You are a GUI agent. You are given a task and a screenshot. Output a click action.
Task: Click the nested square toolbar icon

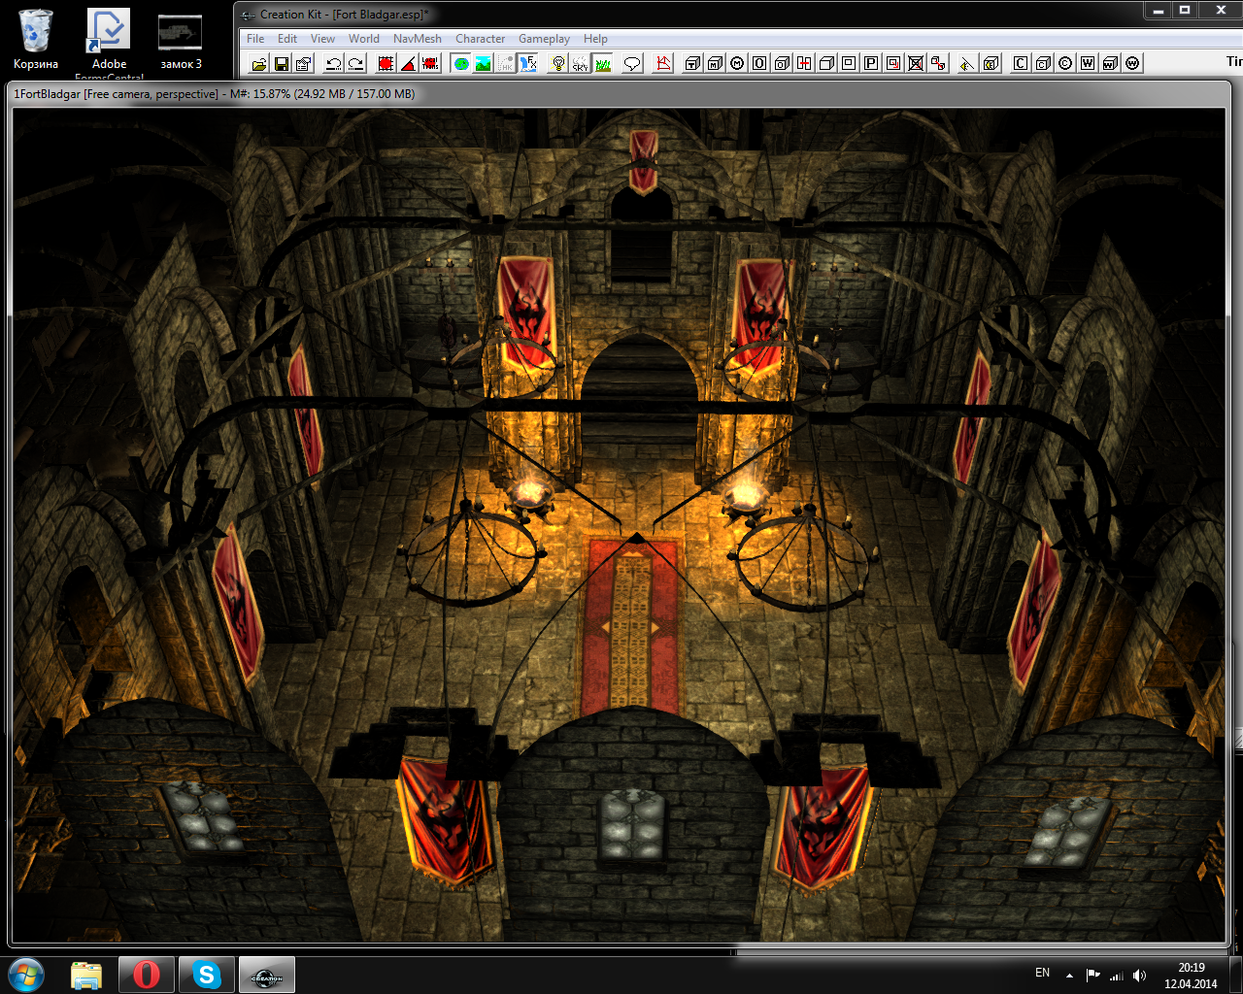849,63
